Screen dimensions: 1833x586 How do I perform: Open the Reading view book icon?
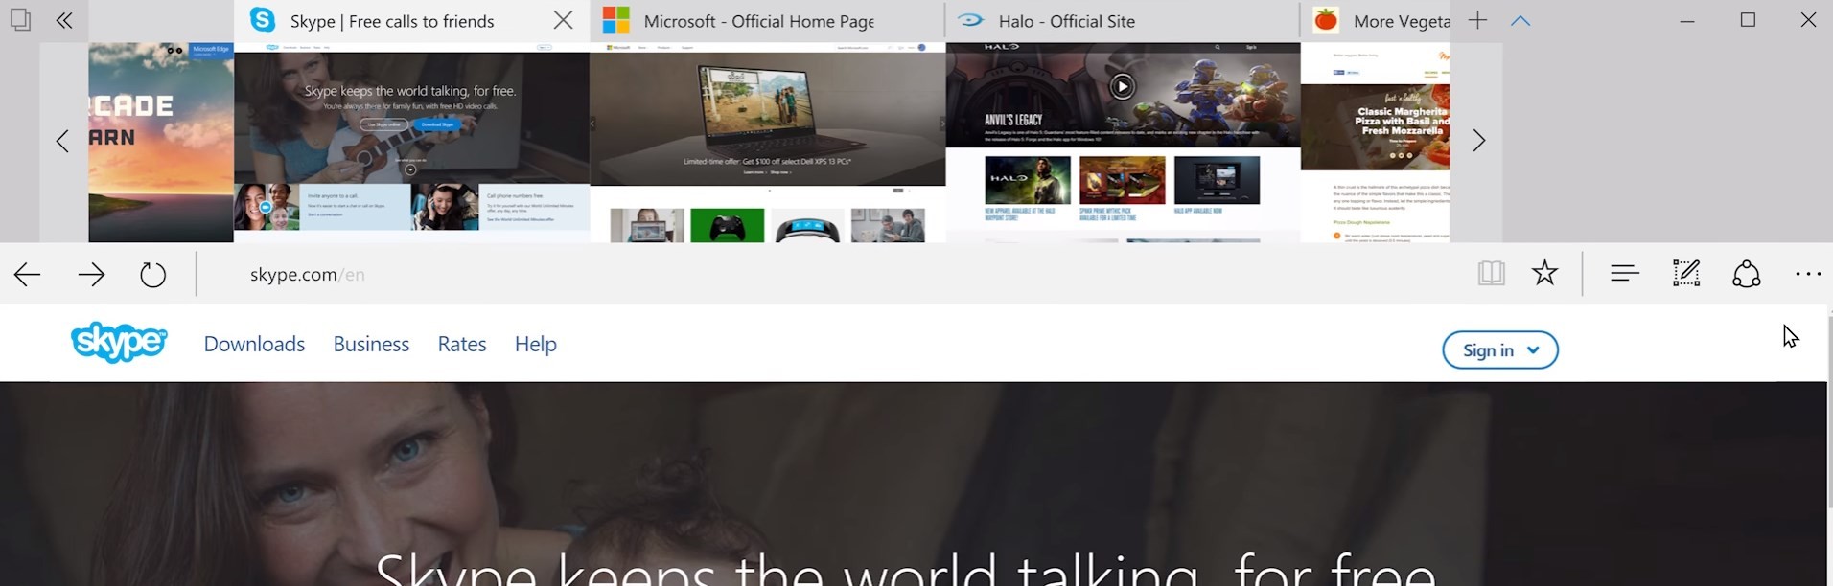[x=1491, y=274]
